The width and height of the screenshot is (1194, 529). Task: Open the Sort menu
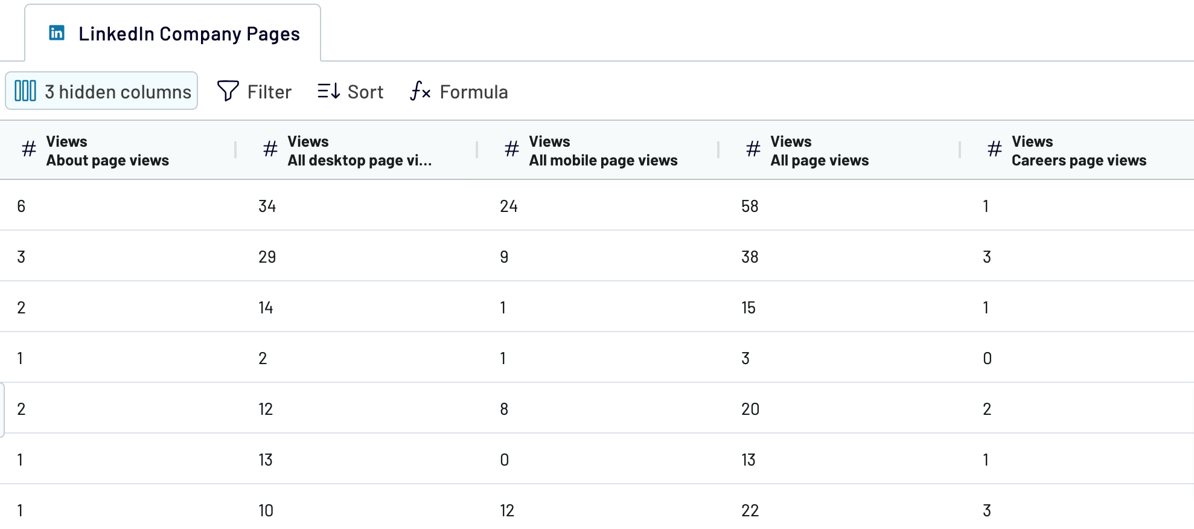351,91
